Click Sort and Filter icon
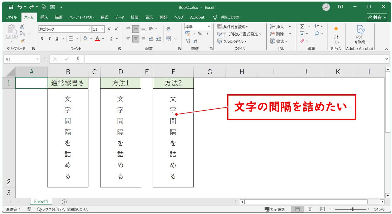 [x=317, y=27]
